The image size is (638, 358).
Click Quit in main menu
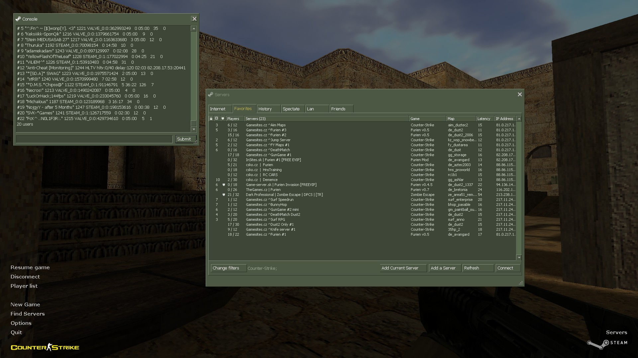click(x=16, y=332)
